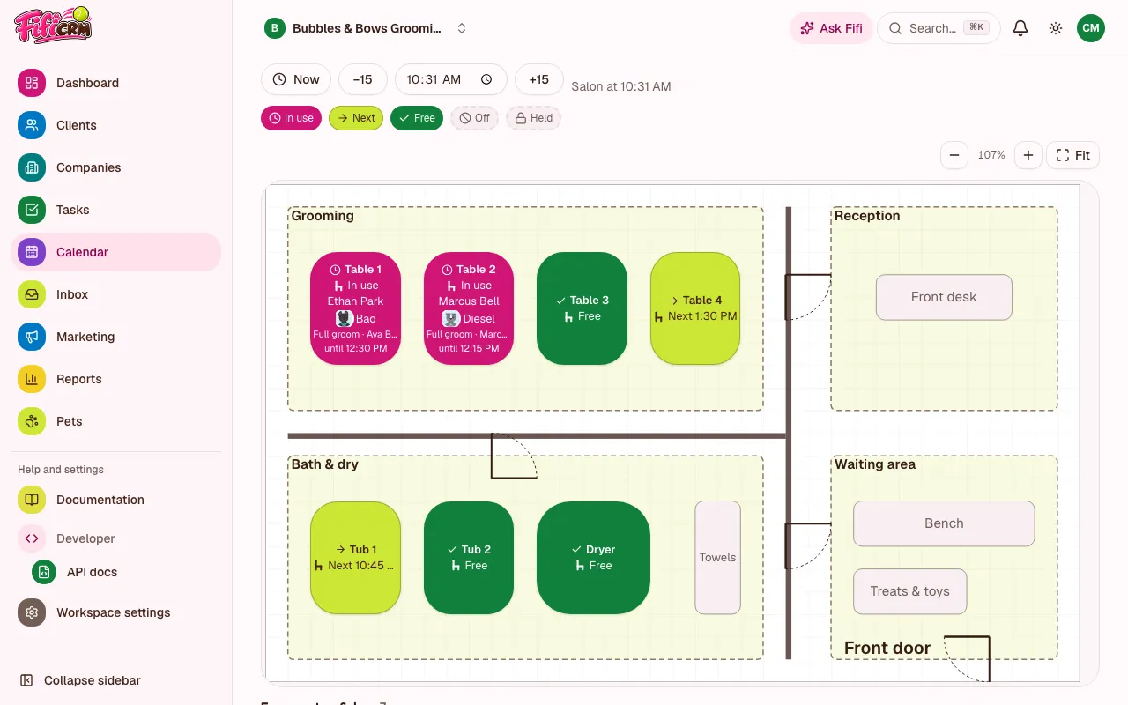Click the Fit view button

[x=1073, y=155]
